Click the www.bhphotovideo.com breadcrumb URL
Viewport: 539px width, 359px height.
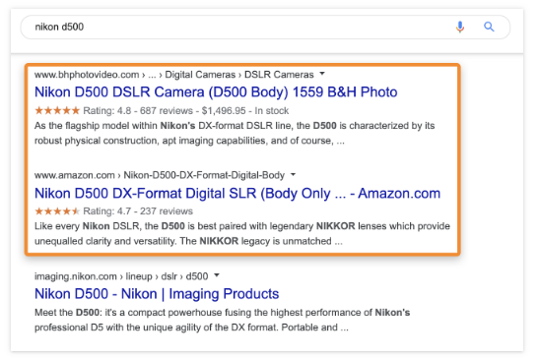tap(174, 75)
